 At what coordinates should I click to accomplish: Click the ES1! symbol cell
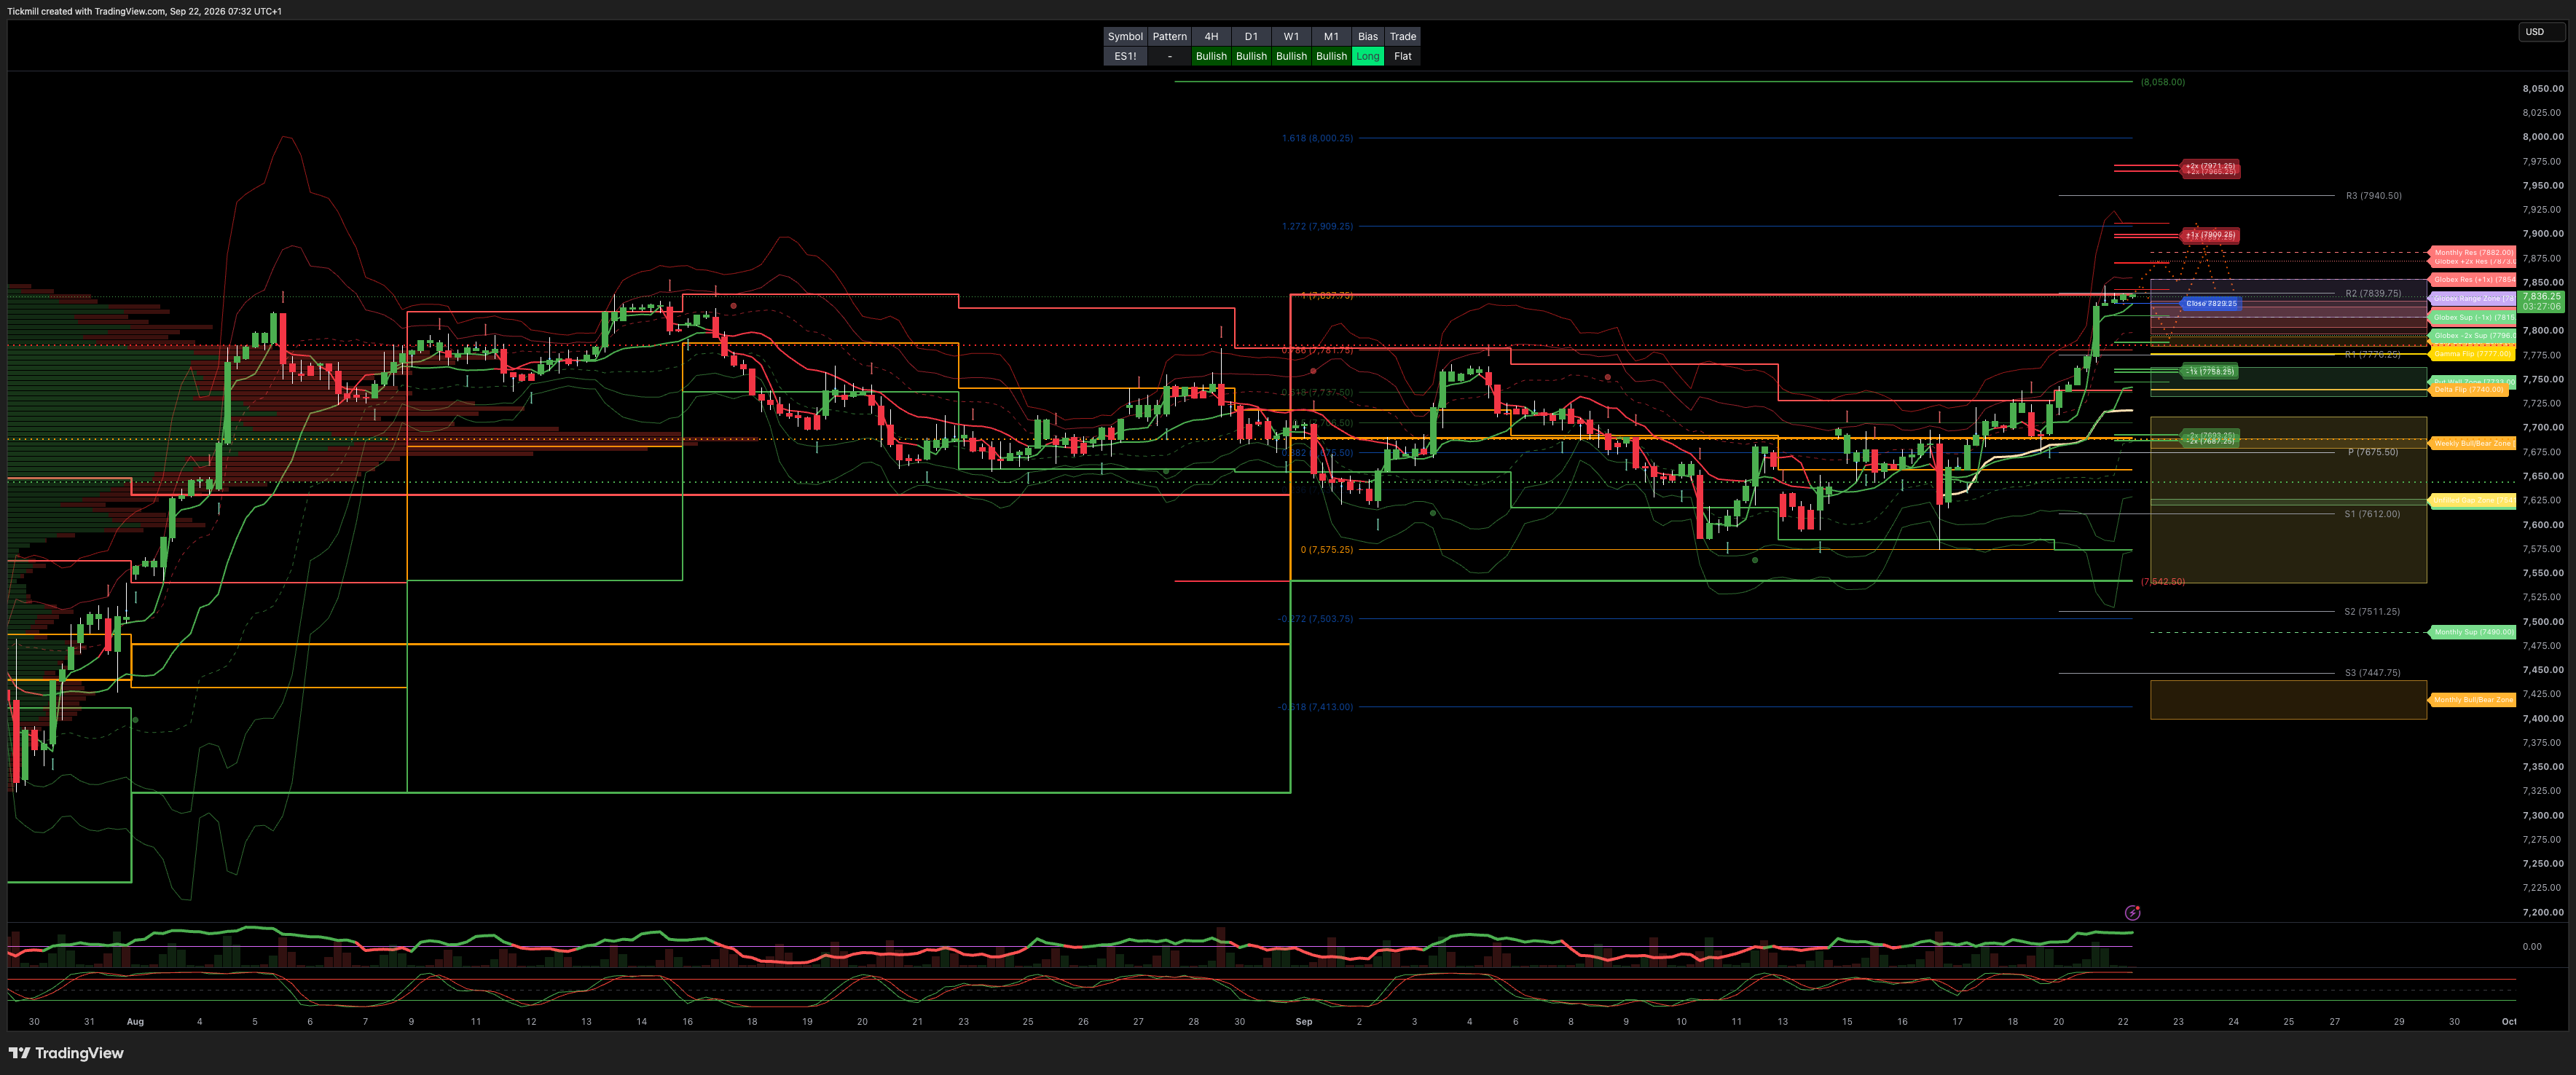pyautogui.click(x=1125, y=56)
